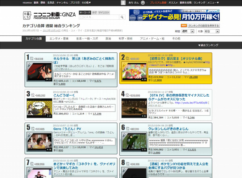Click the magnifier search button
Screen dimensions: 242x178
pyautogui.click(x=122, y=17)
